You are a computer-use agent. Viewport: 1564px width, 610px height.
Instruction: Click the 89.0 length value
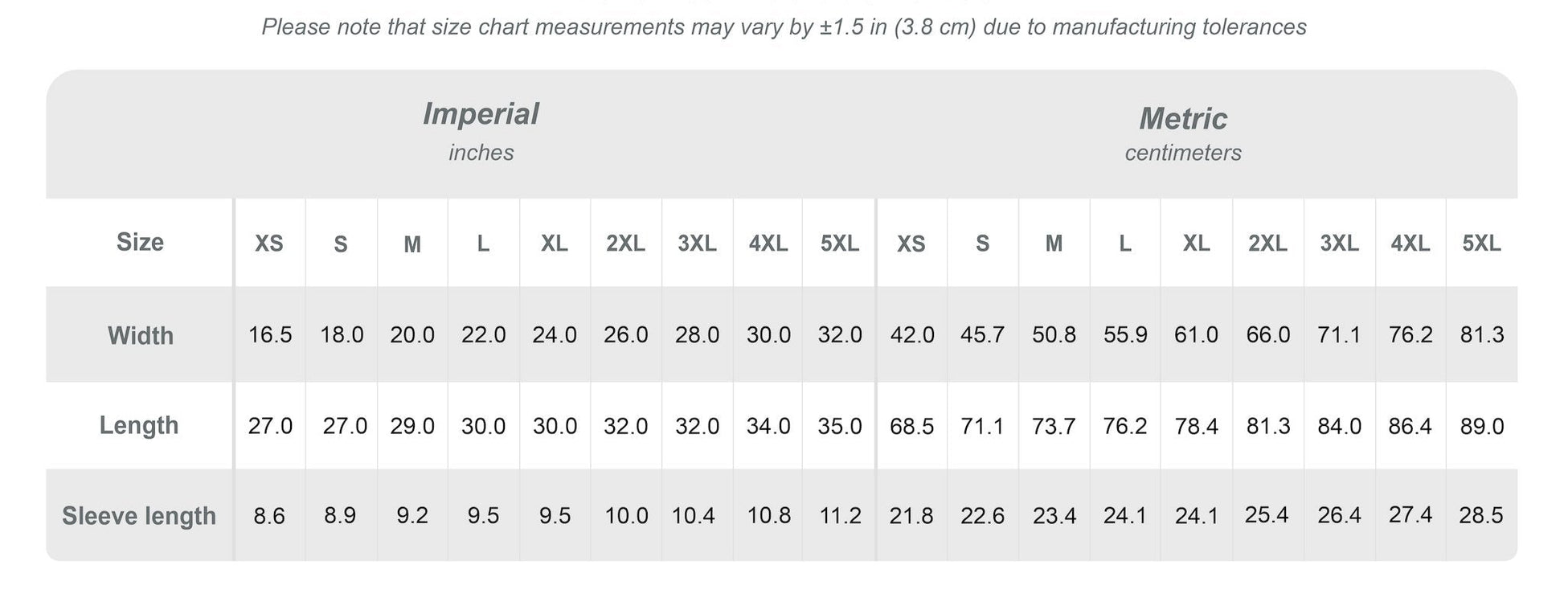pos(1482,426)
